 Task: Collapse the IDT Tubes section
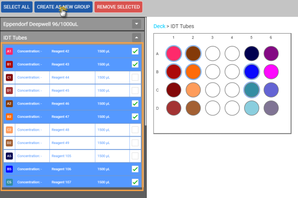pos(136,37)
